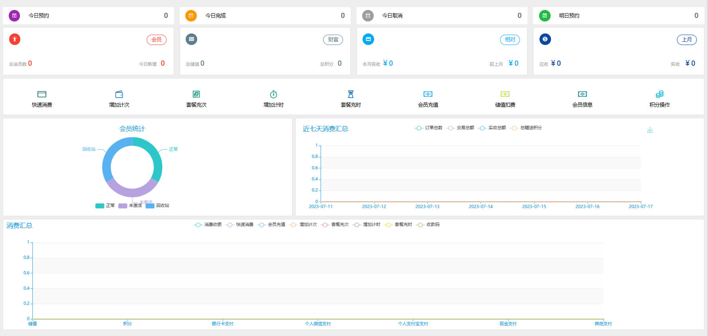Viewport: 708px width, 336px height.
Task: Click the 今日新增 label
Action: coord(148,64)
